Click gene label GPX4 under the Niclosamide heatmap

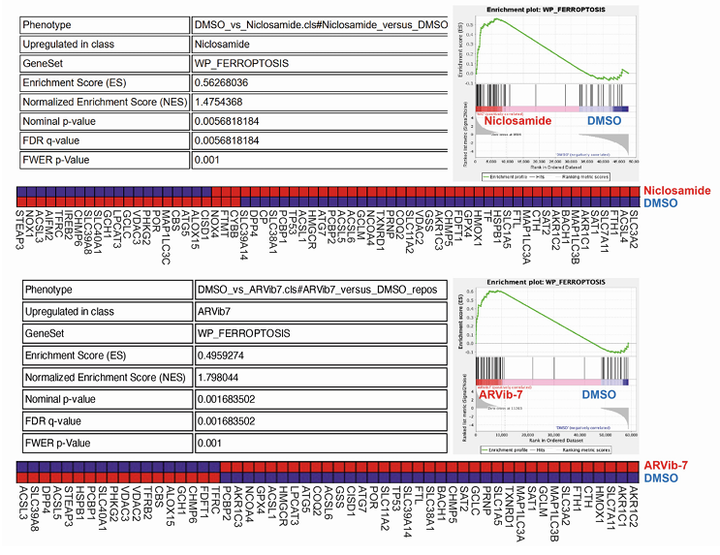[x=469, y=222]
